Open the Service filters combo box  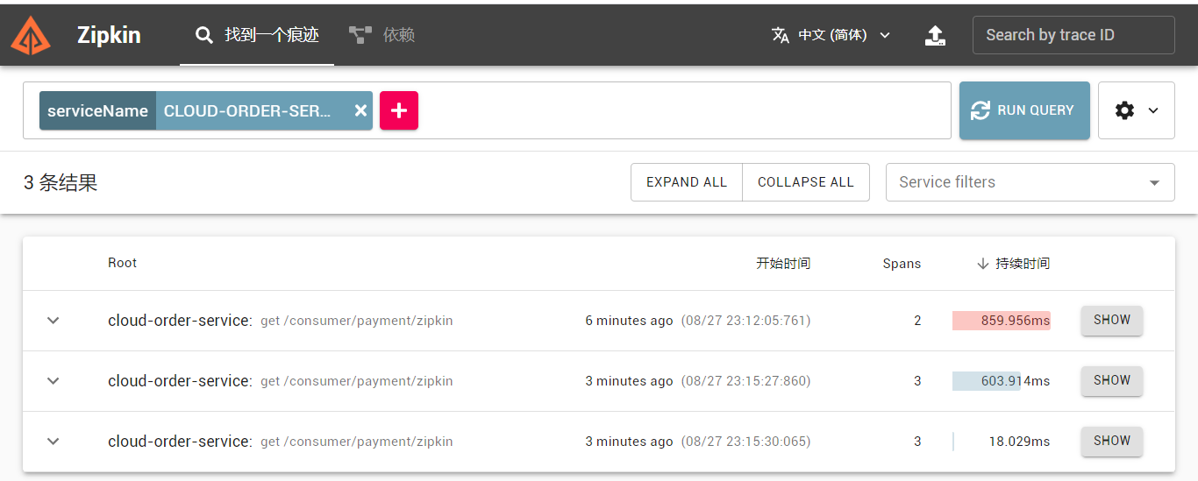[1030, 182]
